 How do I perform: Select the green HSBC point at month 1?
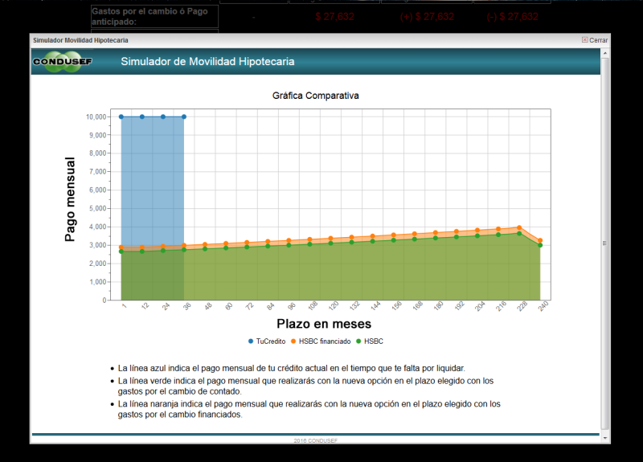click(121, 251)
